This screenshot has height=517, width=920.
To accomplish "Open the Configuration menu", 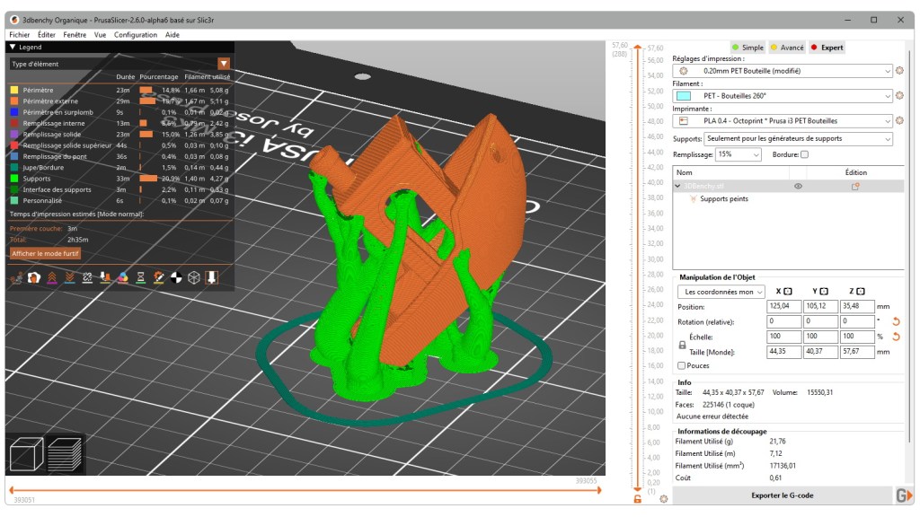I will 136,34.
